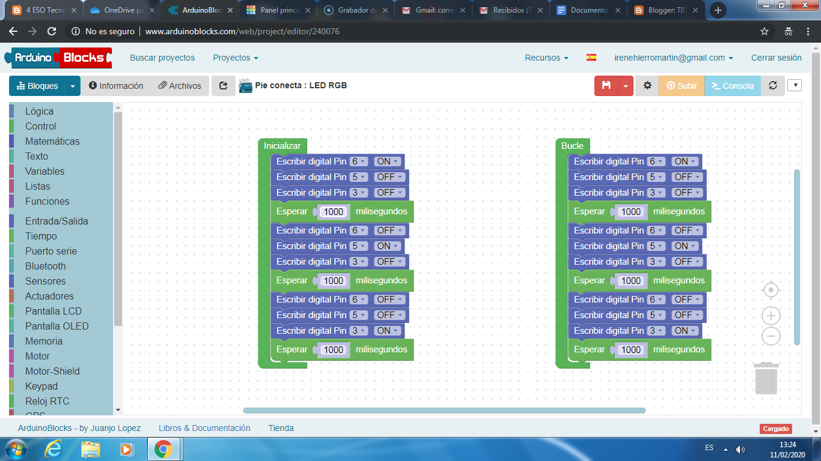Bookmark this page with the star icon
Image resolution: width=821 pixels, height=461 pixels.
[x=765, y=31]
